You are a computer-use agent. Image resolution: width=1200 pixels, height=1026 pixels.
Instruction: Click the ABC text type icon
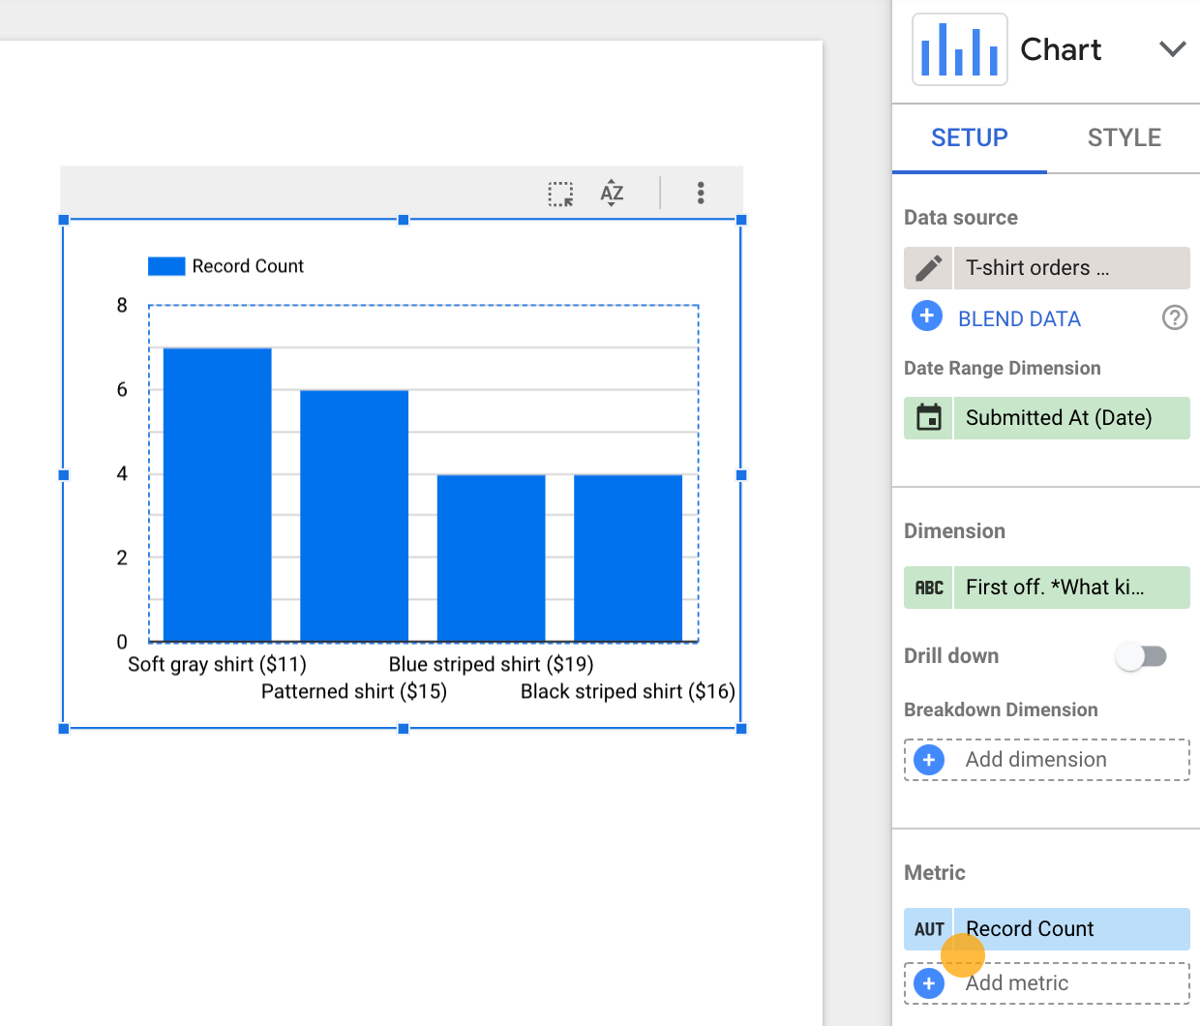pyautogui.click(x=928, y=588)
